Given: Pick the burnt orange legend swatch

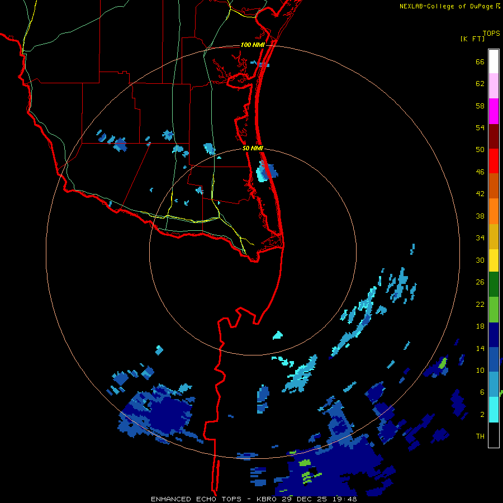Looking at the screenshot, I should tap(493, 186).
